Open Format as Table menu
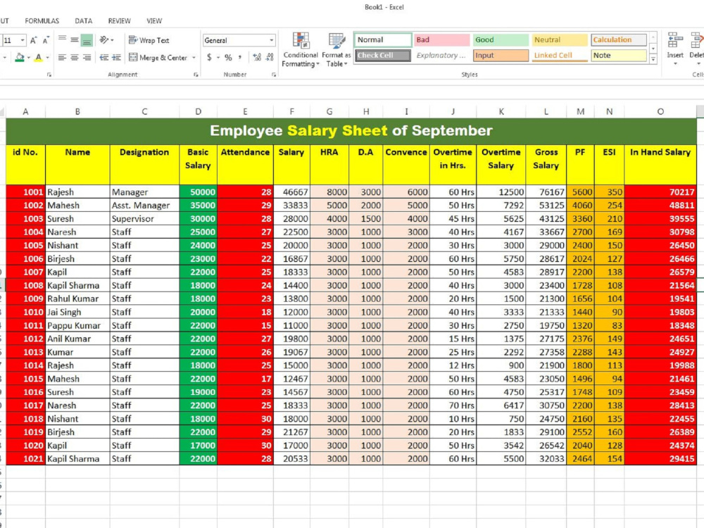This screenshot has height=528, width=704. (337, 50)
